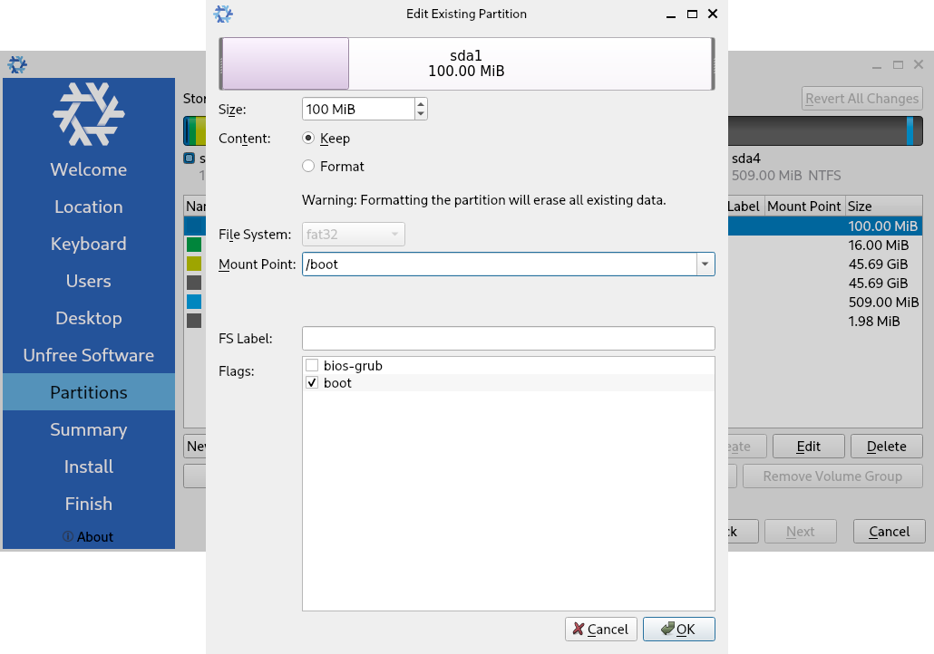The image size is (934, 654).
Task: Select the Format content radio button
Action: coord(308,167)
